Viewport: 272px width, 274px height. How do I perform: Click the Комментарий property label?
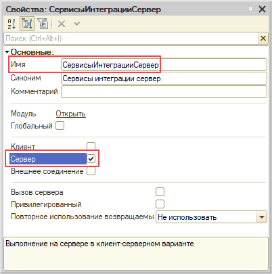[35, 91]
